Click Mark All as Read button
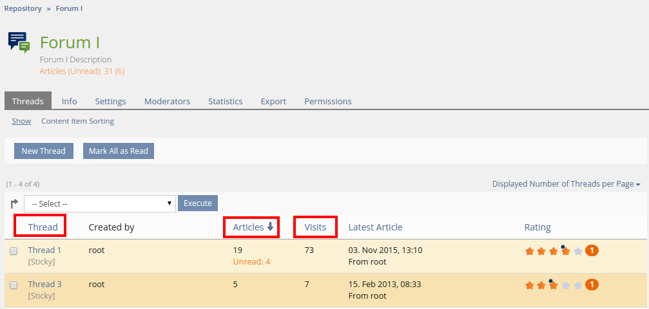Viewport: 649px width, 309px height. pyautogui.click(x=119, y=151)
